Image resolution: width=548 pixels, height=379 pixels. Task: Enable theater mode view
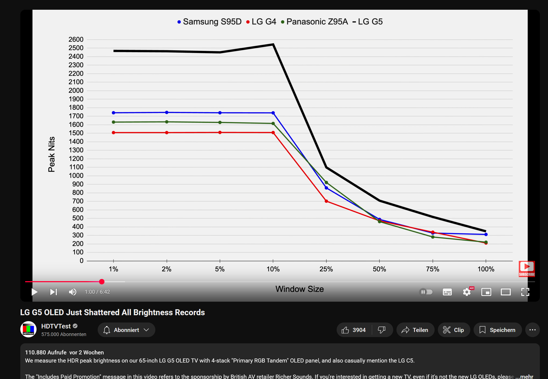(x=506, y=292)
